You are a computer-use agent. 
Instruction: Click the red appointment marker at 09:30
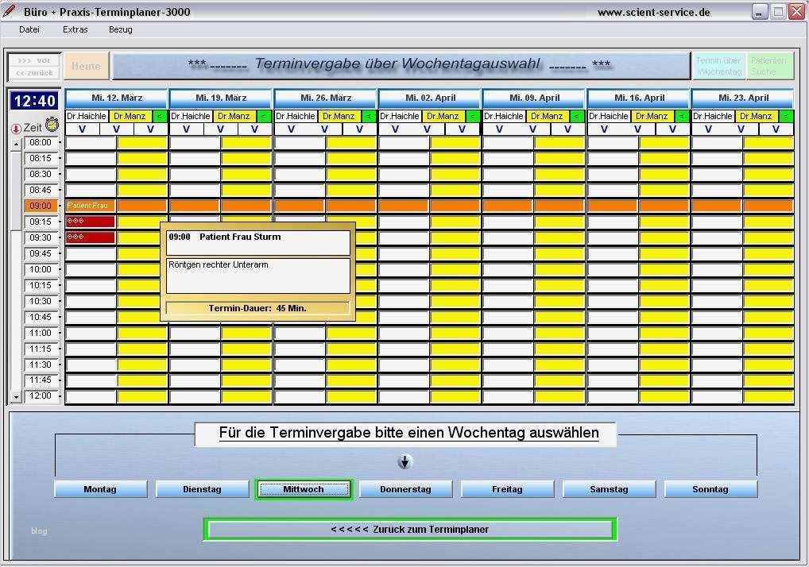[x=90, y=237]
